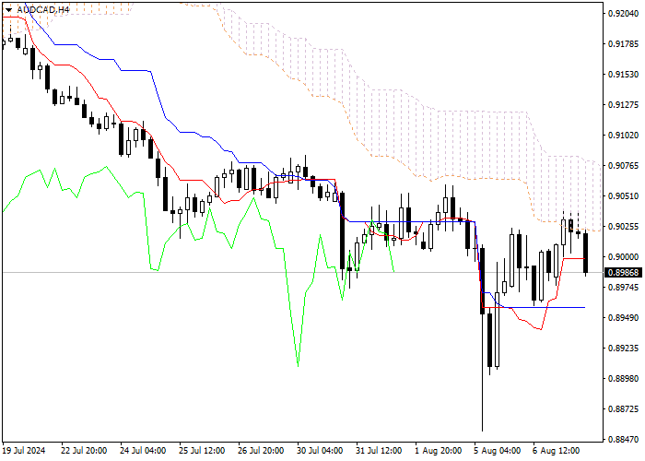Click the 0.90765 price axis label
Viewport: 645px width, 461px height.
[x=623, y=166]
